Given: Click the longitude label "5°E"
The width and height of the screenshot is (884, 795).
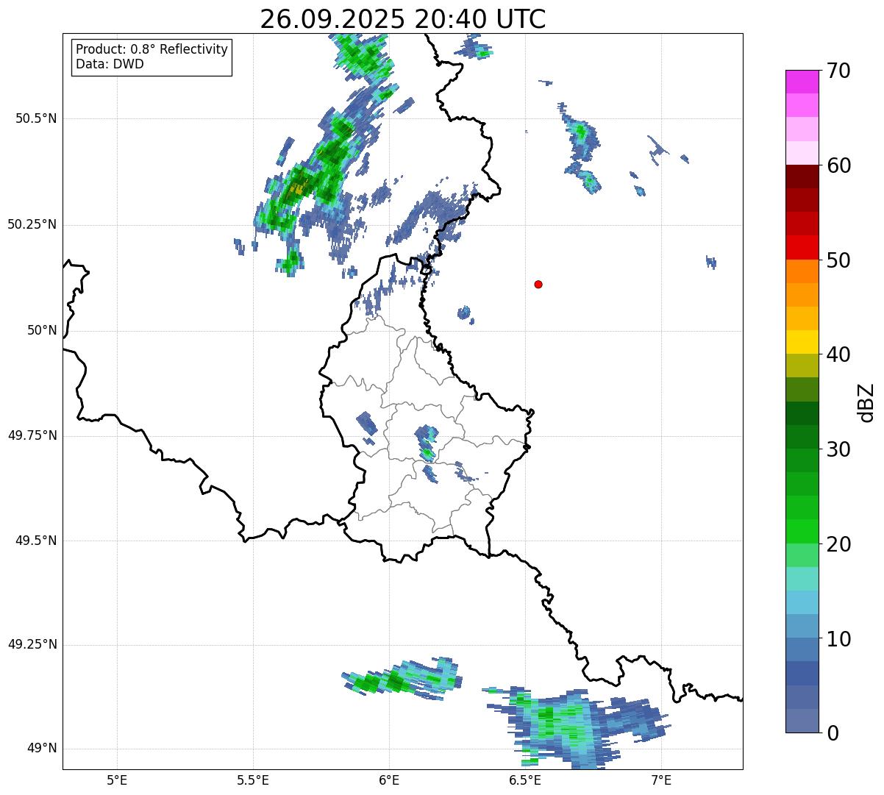Looking at the screenshot, I should pos(117,780).
